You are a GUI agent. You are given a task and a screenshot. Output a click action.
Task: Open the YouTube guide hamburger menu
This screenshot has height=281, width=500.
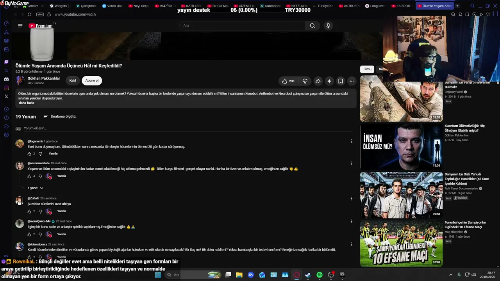[x=20, y=26]
